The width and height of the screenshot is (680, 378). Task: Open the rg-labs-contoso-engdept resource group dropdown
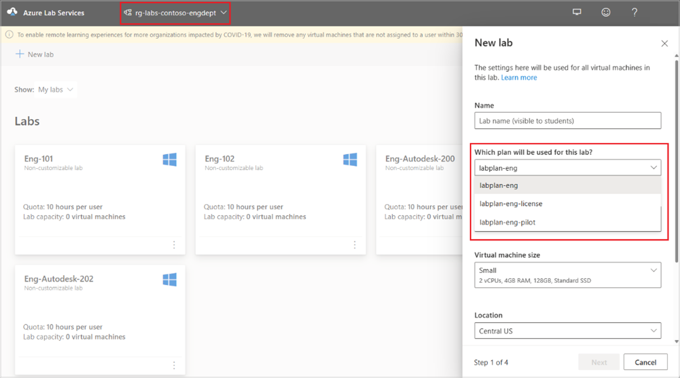click(175, 13)
